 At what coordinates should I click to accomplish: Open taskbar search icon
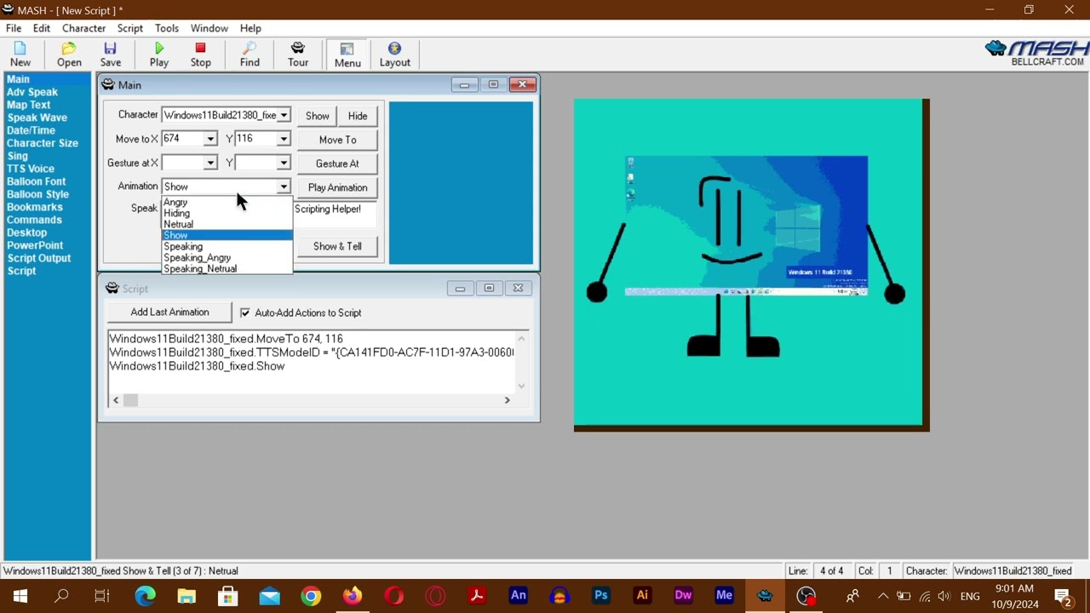tap(61, 596)
